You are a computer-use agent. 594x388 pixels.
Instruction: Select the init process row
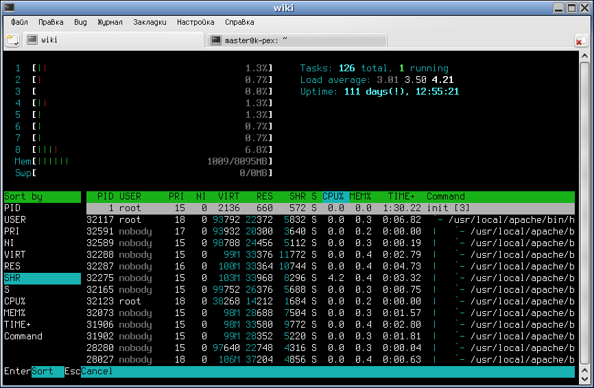[329, 208]
